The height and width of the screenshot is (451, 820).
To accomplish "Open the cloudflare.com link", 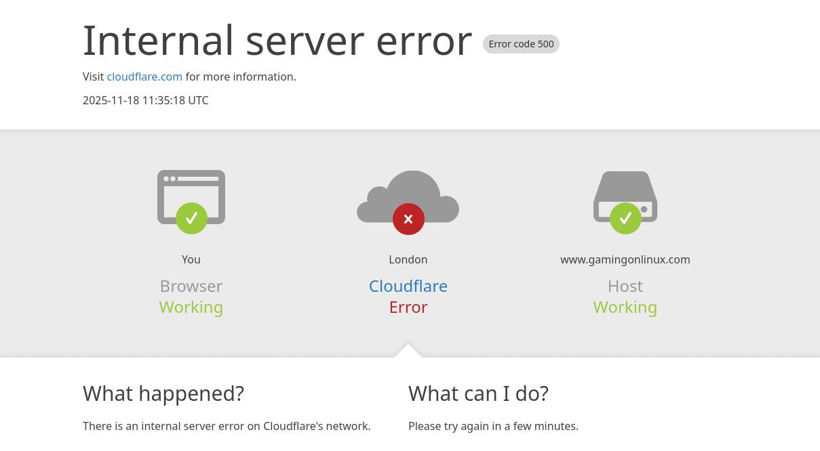I will tap(144, 77).
